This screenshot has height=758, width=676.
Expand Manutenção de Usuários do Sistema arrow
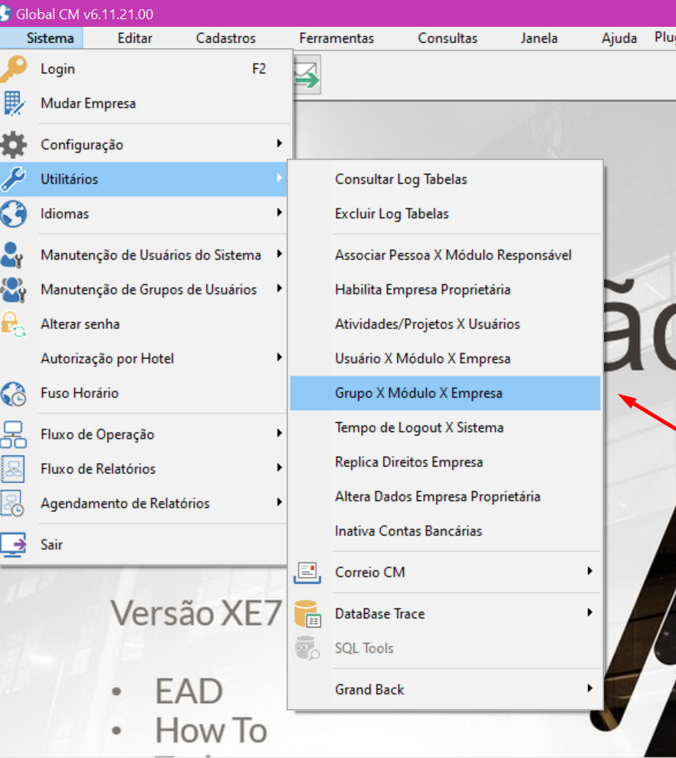(x=279, y=254)
